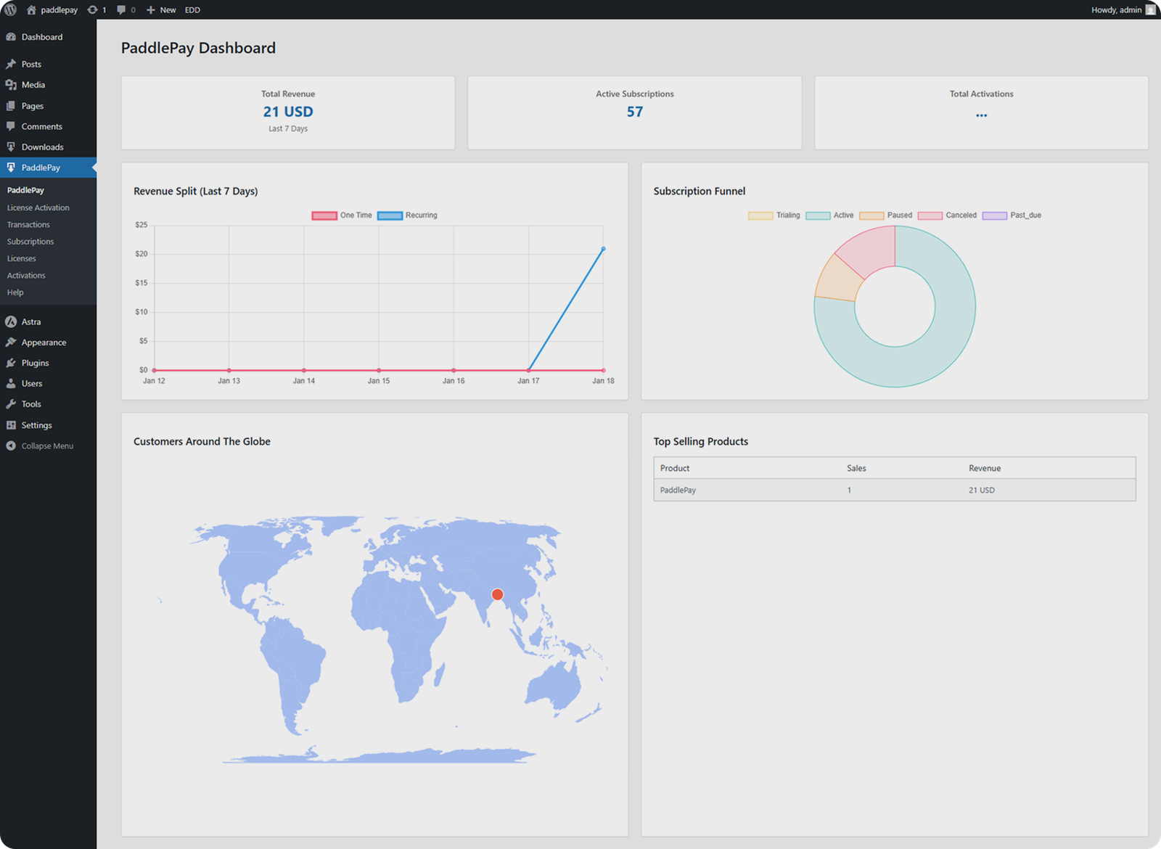The image size is (1161, 849).
Task: Click the Plugins plug icon
Action: [x=11, y=363]
